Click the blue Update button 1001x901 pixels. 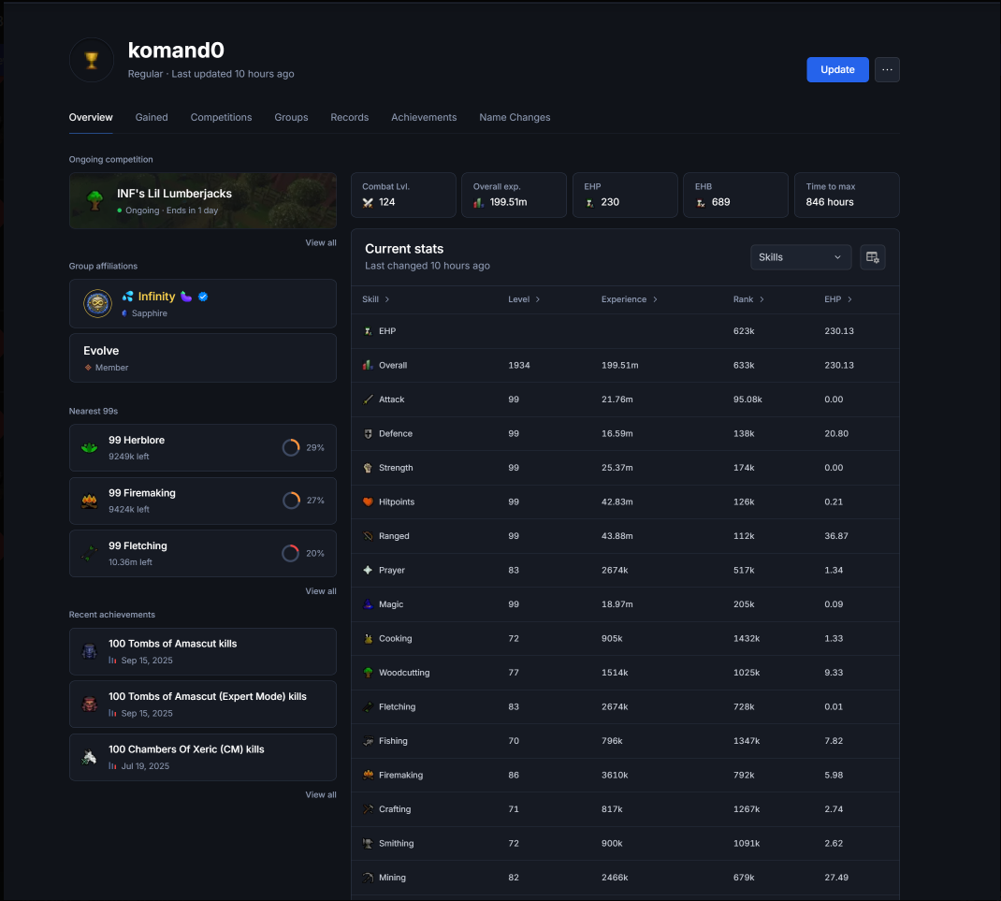(x=837, y=69)
